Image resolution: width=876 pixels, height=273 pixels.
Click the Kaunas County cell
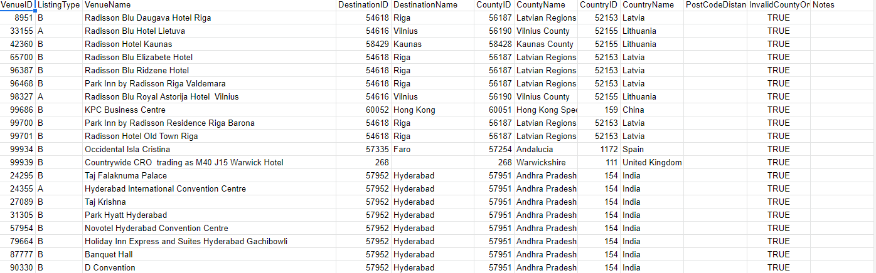[x=546, y=44]
